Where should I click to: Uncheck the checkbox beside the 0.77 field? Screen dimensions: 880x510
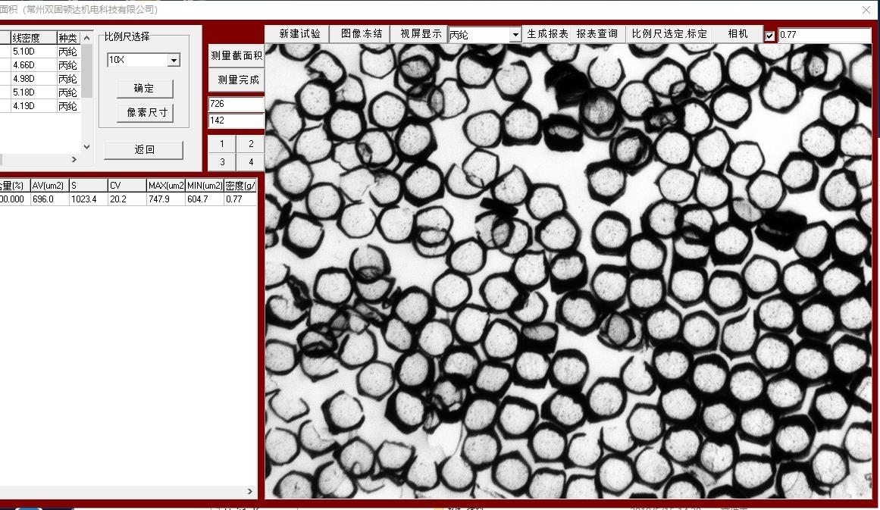(770, 36)
